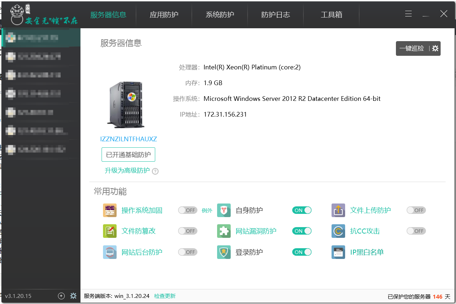This screenshot has height=304, width=456.
Task: Open the 防护日志 tab
Action: 275,15
